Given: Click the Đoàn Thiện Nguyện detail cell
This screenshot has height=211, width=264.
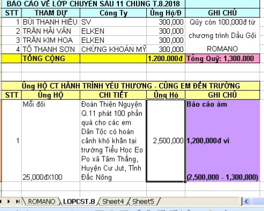Looking at the screenshot, I should [x=113, y=141].
